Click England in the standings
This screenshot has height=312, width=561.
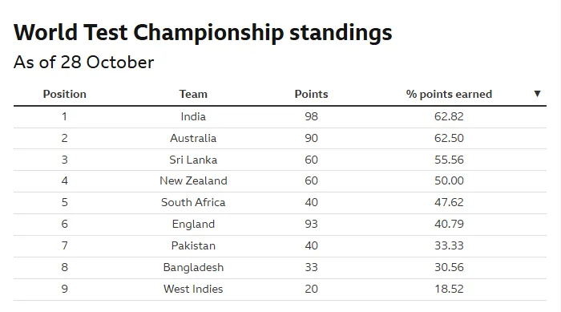point(193,225)
